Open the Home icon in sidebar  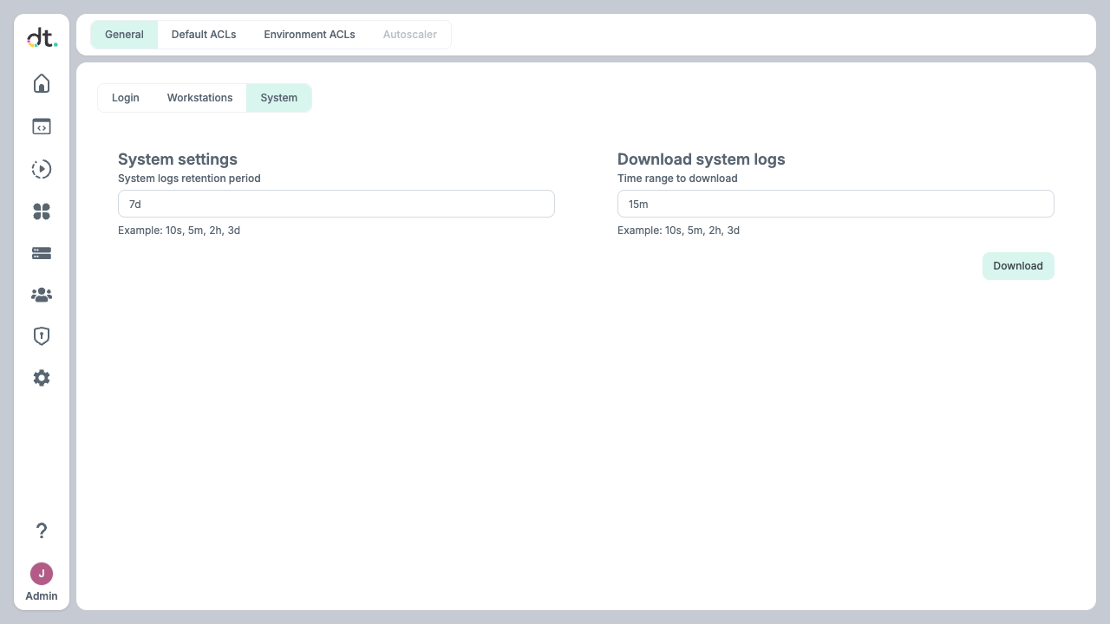42,83
